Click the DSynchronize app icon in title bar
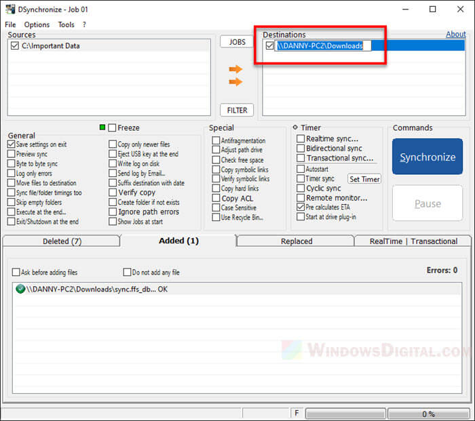This screenshot has height=421, width=475. 10,9
